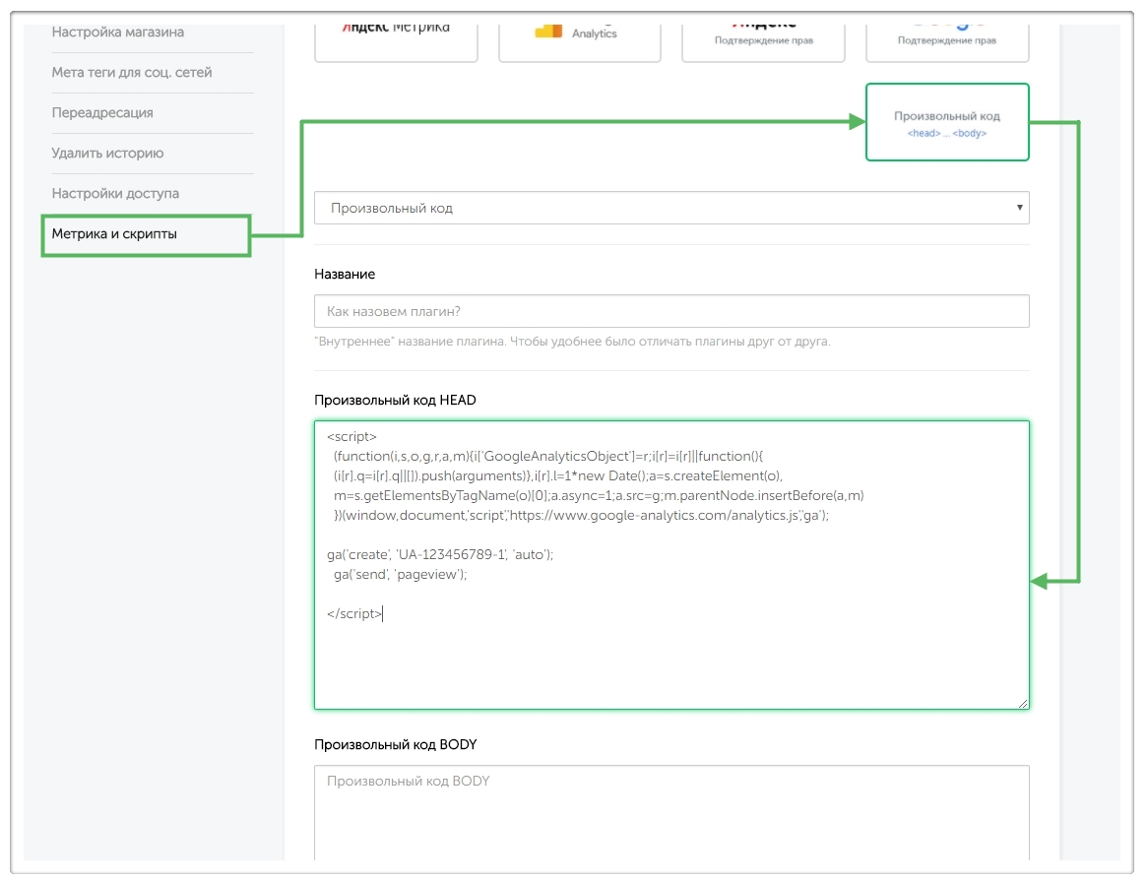Click the Название plugin name field
Viewport: 1148px width, 883px height.
pos(671,311)
